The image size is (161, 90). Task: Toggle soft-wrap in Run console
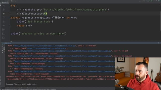(x=4, y=48)
